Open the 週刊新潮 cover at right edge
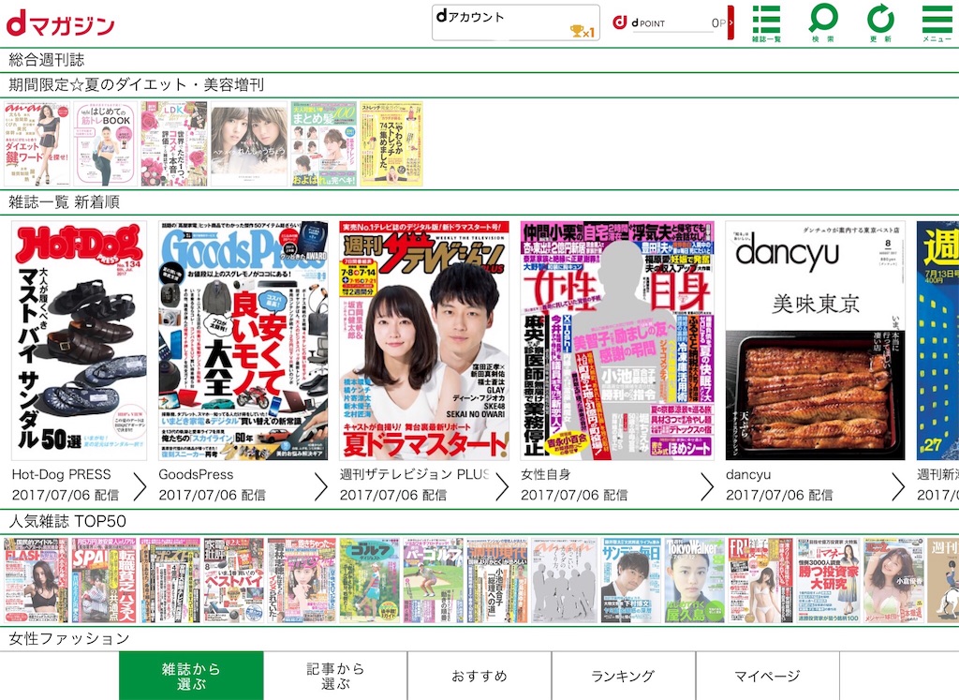 pyautogui.click(x=937, y=341)
